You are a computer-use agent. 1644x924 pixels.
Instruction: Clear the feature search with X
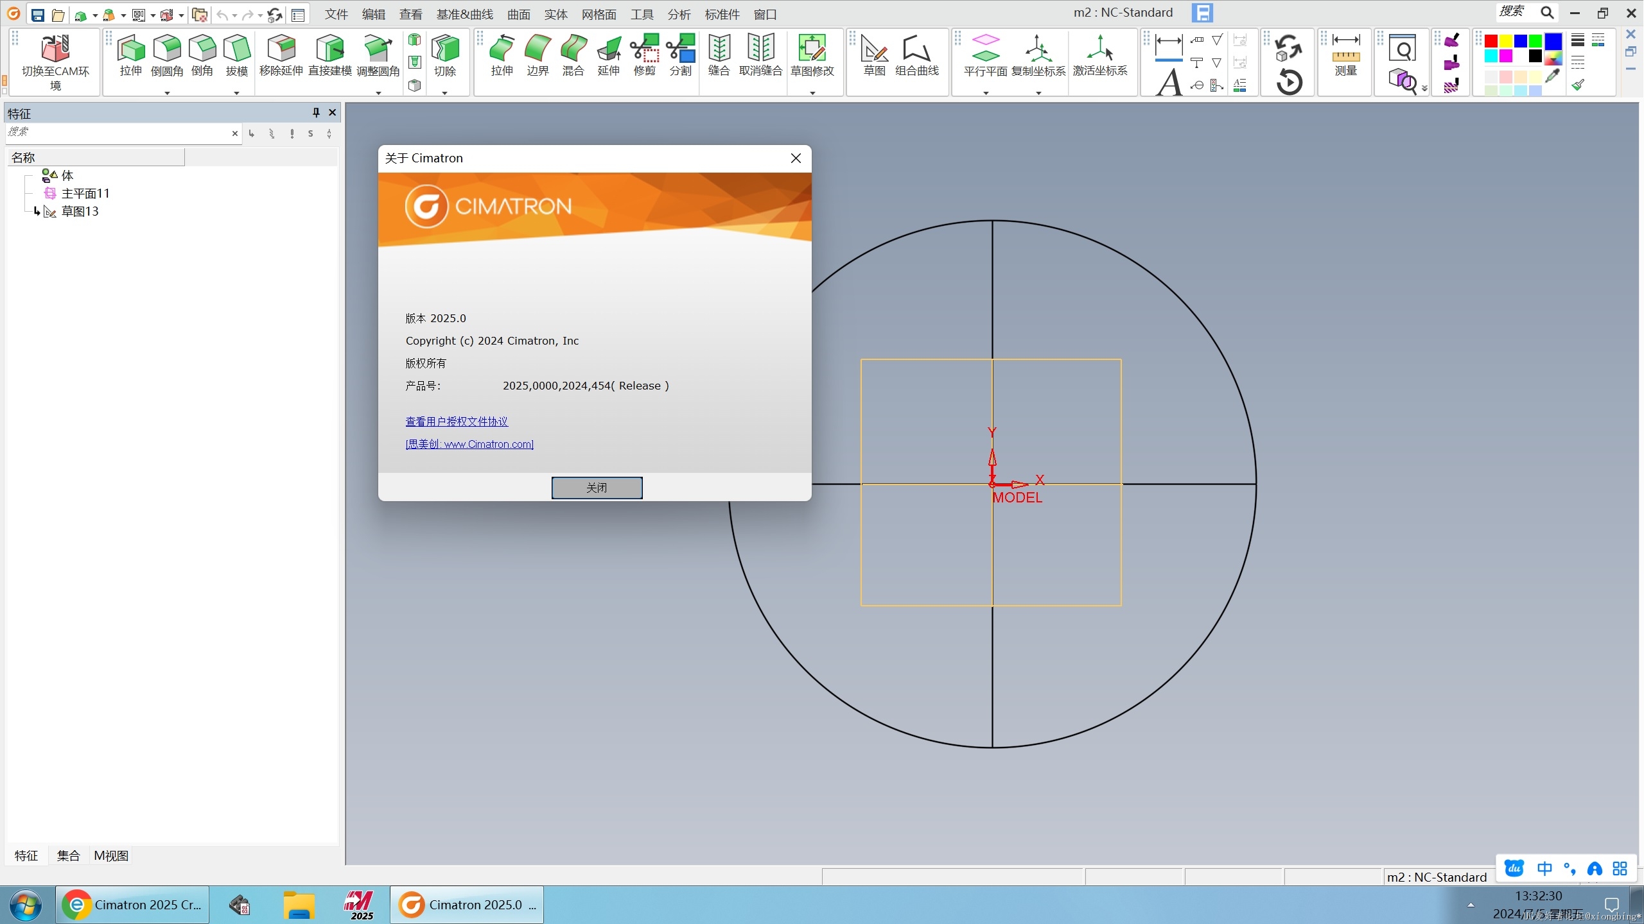(235, 133)
